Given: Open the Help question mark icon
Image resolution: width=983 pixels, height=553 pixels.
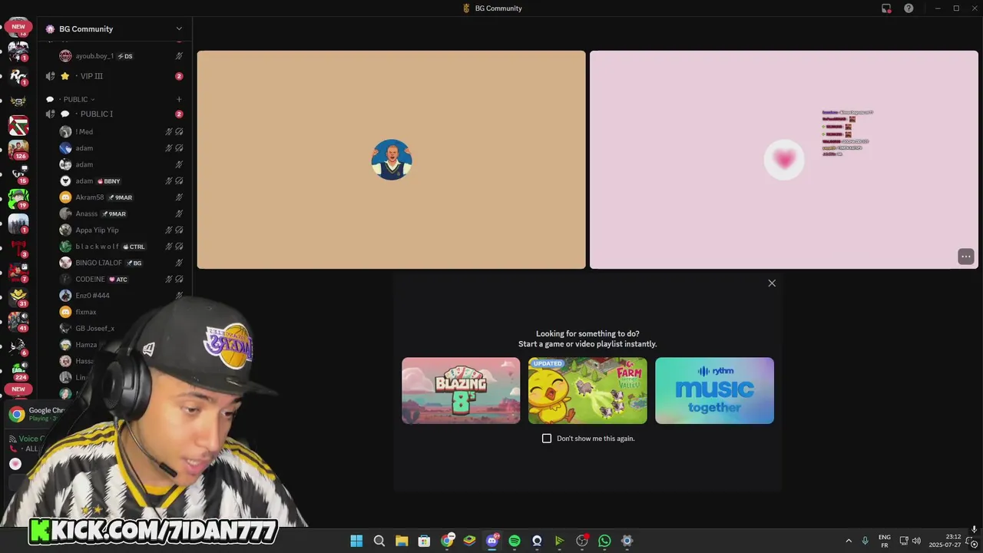Looking at the screenshot, I should coord(909,8).
